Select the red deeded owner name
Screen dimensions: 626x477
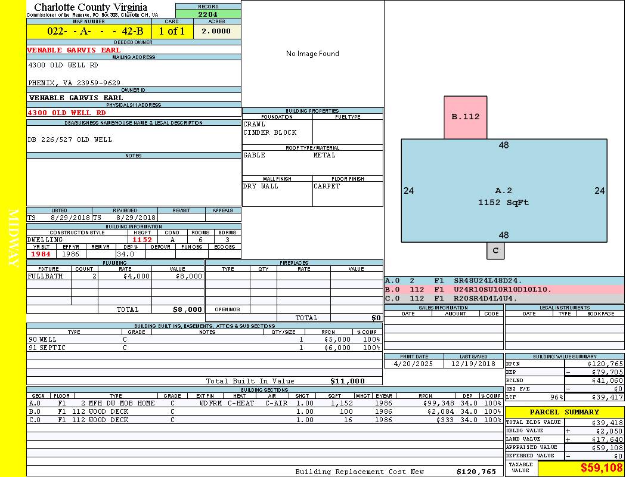tap(74, 50)
